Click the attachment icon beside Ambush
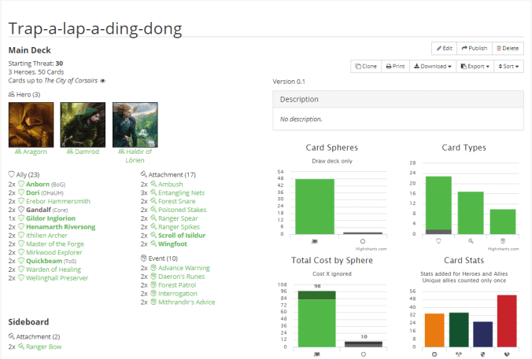The image size is (532, 359). (153, 184)
